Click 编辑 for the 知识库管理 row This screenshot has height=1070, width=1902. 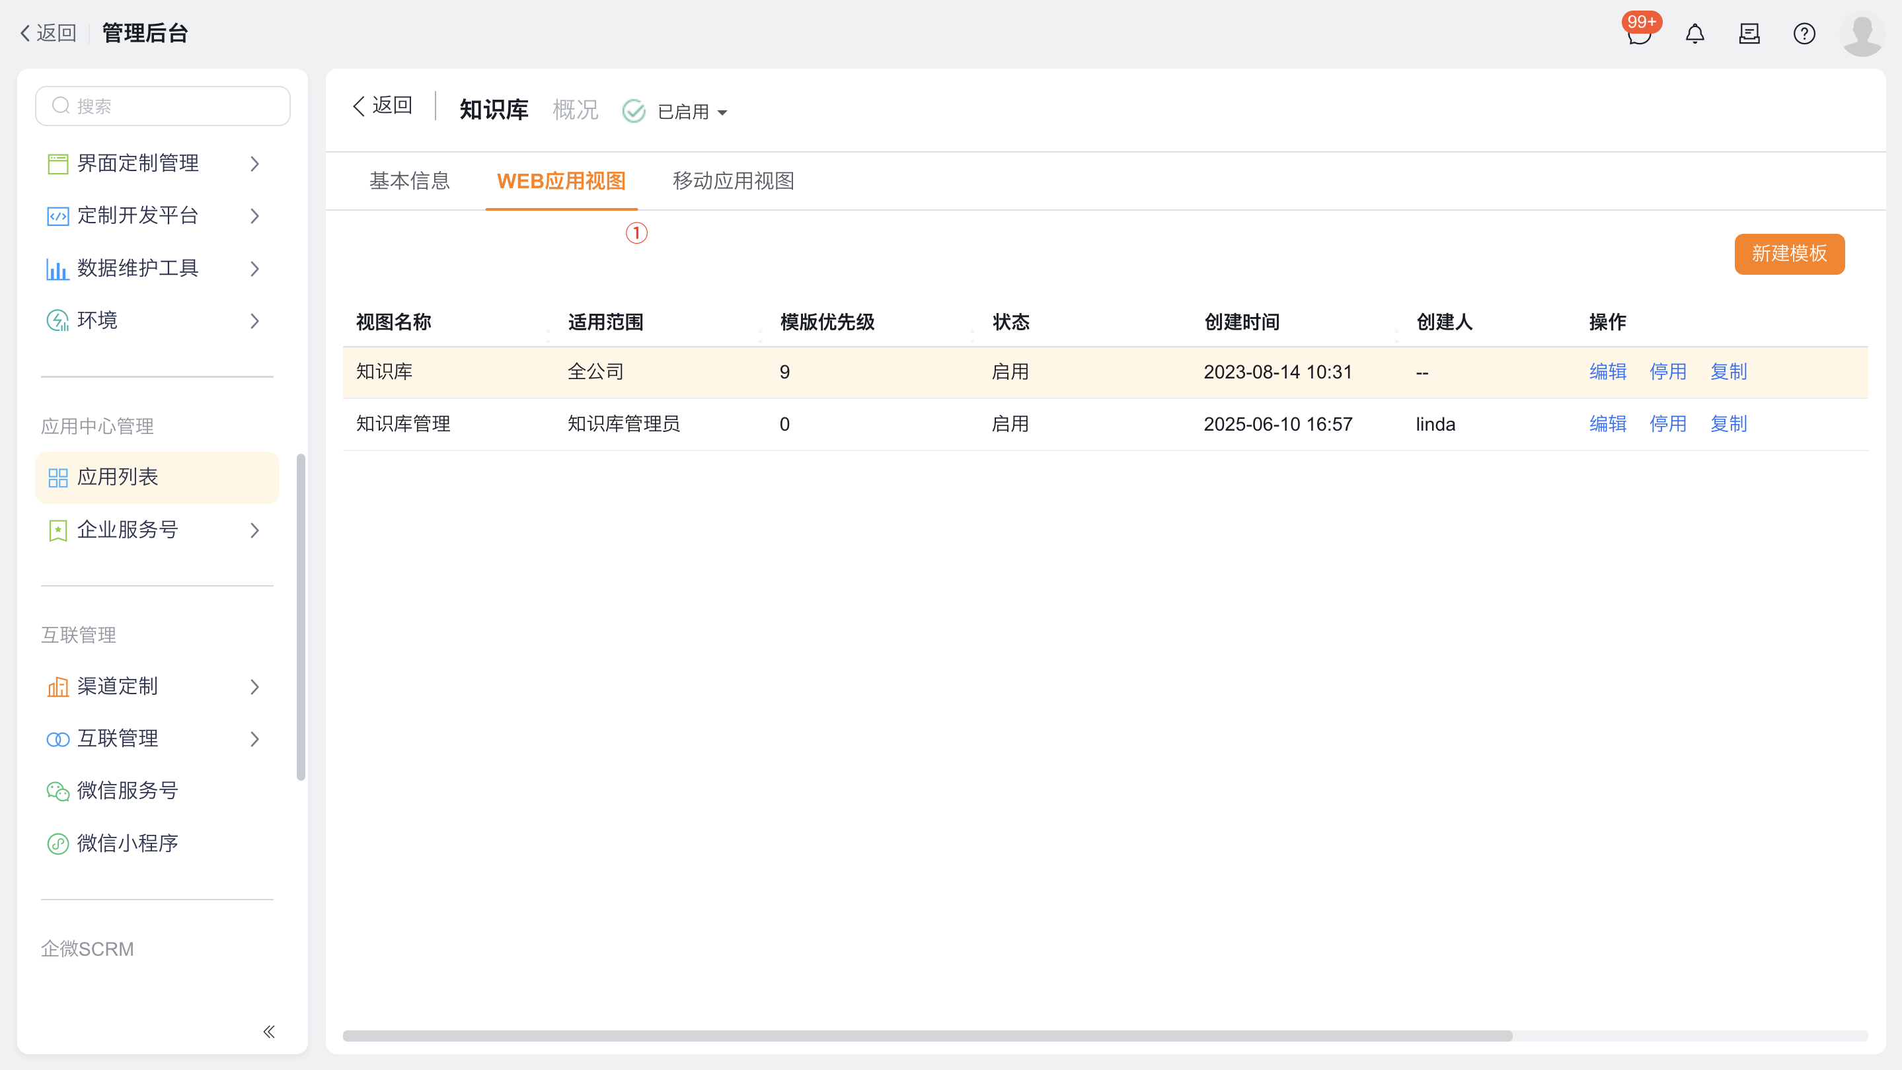[x=1607, y=424]
